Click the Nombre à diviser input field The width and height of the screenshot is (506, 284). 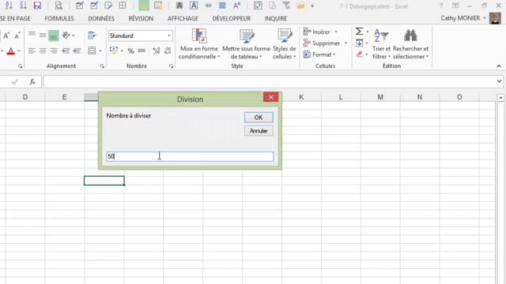pyautogui.click(x=190, y=156)
